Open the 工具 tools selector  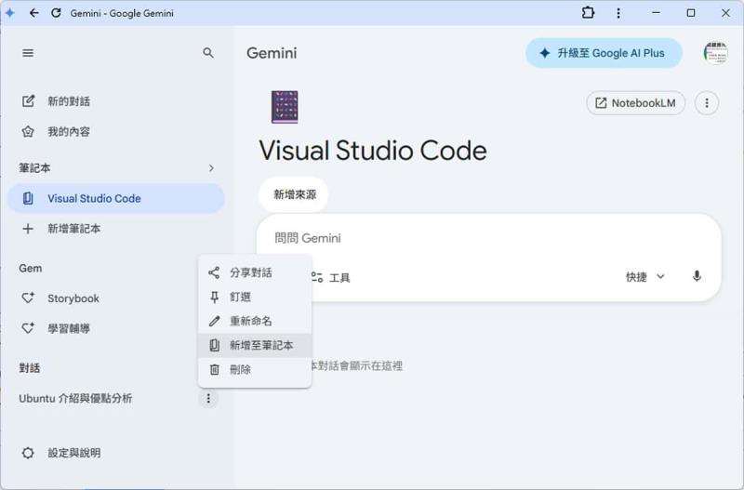pyautogui.click(x=331, y=277)
